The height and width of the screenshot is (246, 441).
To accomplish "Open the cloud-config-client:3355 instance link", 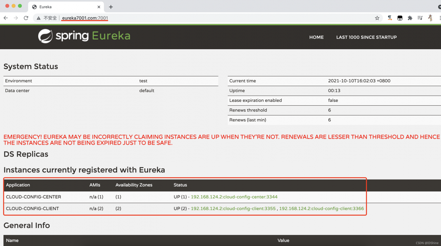I will [x=233, y=208].
